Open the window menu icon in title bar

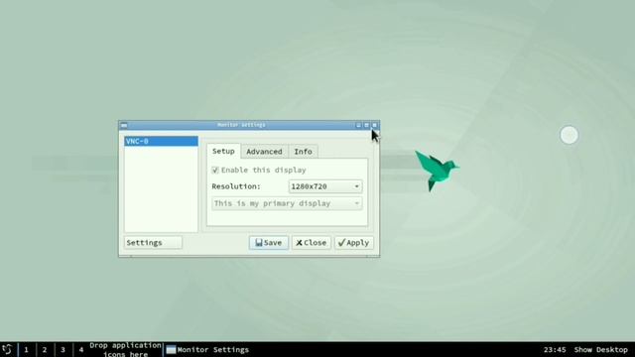pyautogui.click(x=124, y=125)
